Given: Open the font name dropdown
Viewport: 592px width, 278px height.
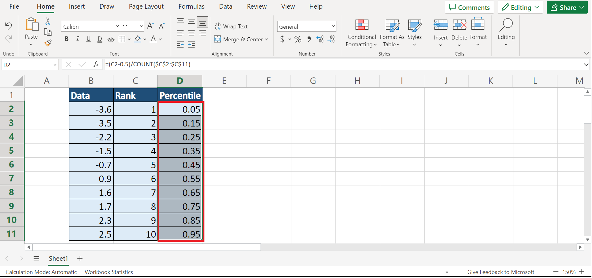Looking at the screenshot, I should click(117, 26).
